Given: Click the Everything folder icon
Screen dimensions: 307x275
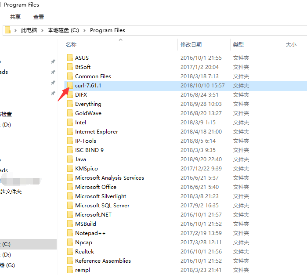Looking at the screenshot, I should (70, 104).
